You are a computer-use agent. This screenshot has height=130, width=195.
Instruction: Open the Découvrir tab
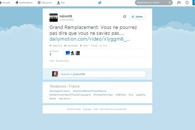coord(45,3)
